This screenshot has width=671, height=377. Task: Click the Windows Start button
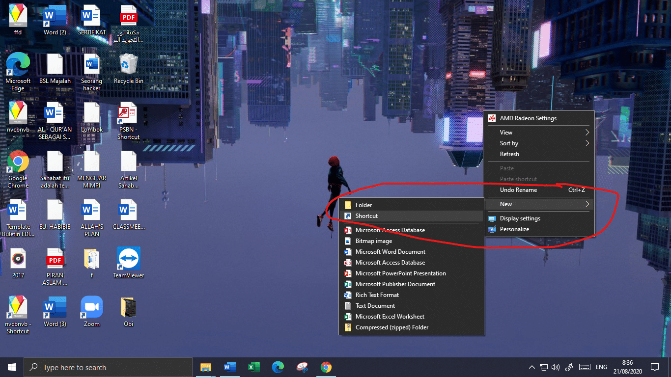tap(12, 367)
